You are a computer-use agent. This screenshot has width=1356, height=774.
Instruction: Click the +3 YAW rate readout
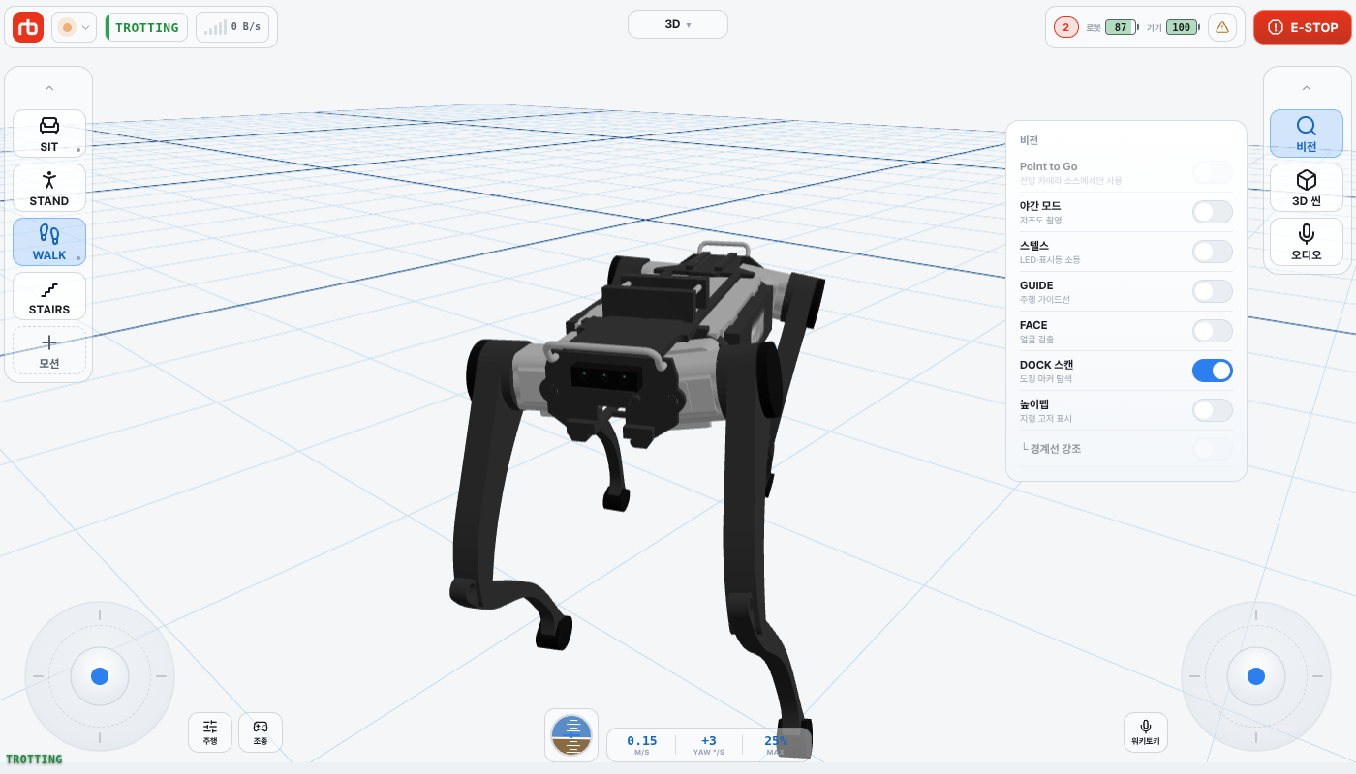pos(709,745)
